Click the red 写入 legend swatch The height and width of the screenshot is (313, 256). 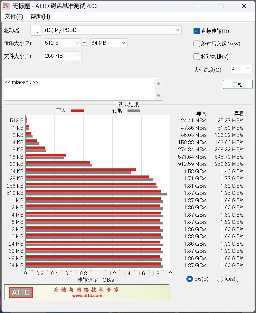(x=78, y=111)
